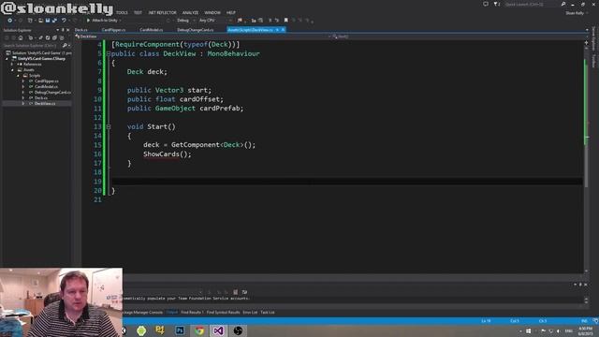Click the Save All toolbar icon
The height and width of the screenshot is (337, 599).
[54, 21]
